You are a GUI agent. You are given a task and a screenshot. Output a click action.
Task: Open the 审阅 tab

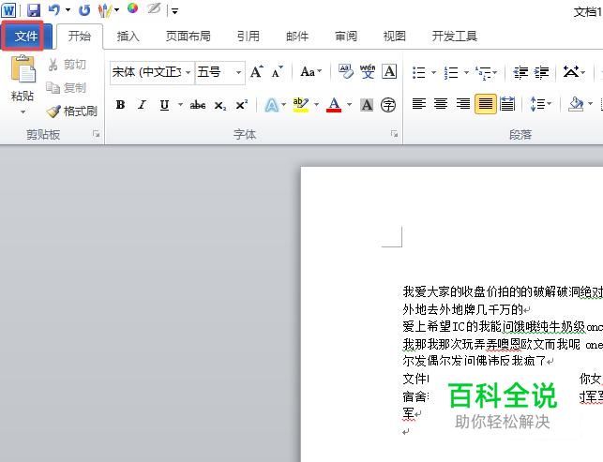(346, 37)
